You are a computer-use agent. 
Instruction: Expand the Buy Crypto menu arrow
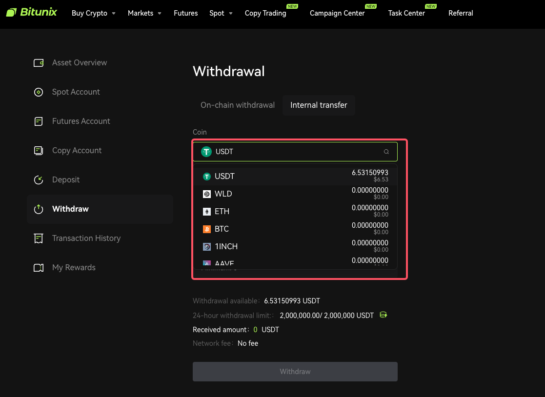coord(114,14)
